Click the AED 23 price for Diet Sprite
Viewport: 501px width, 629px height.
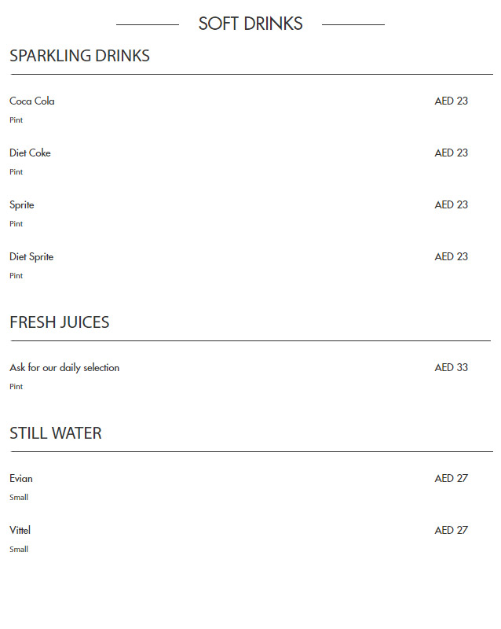coord(451,256)
